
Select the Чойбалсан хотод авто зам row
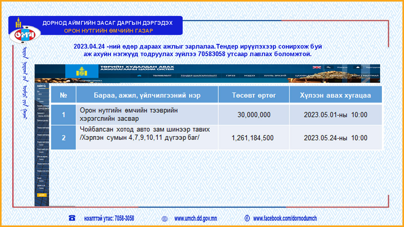click(145, 138)
